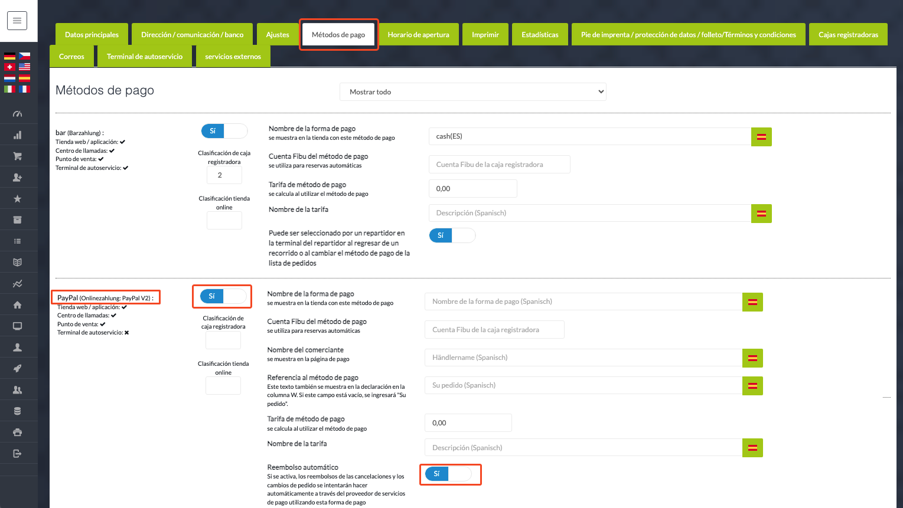Open the Datos principales tab
Image resolution: width=903 pixels, height=508 pixels.
(92, 35)
